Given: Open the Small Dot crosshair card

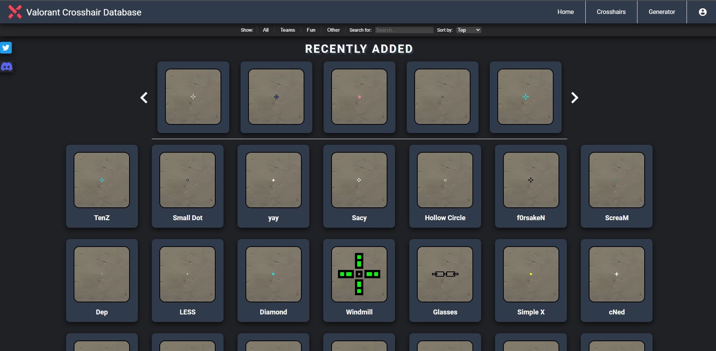Looking at the screenshot, I should 188,186.
